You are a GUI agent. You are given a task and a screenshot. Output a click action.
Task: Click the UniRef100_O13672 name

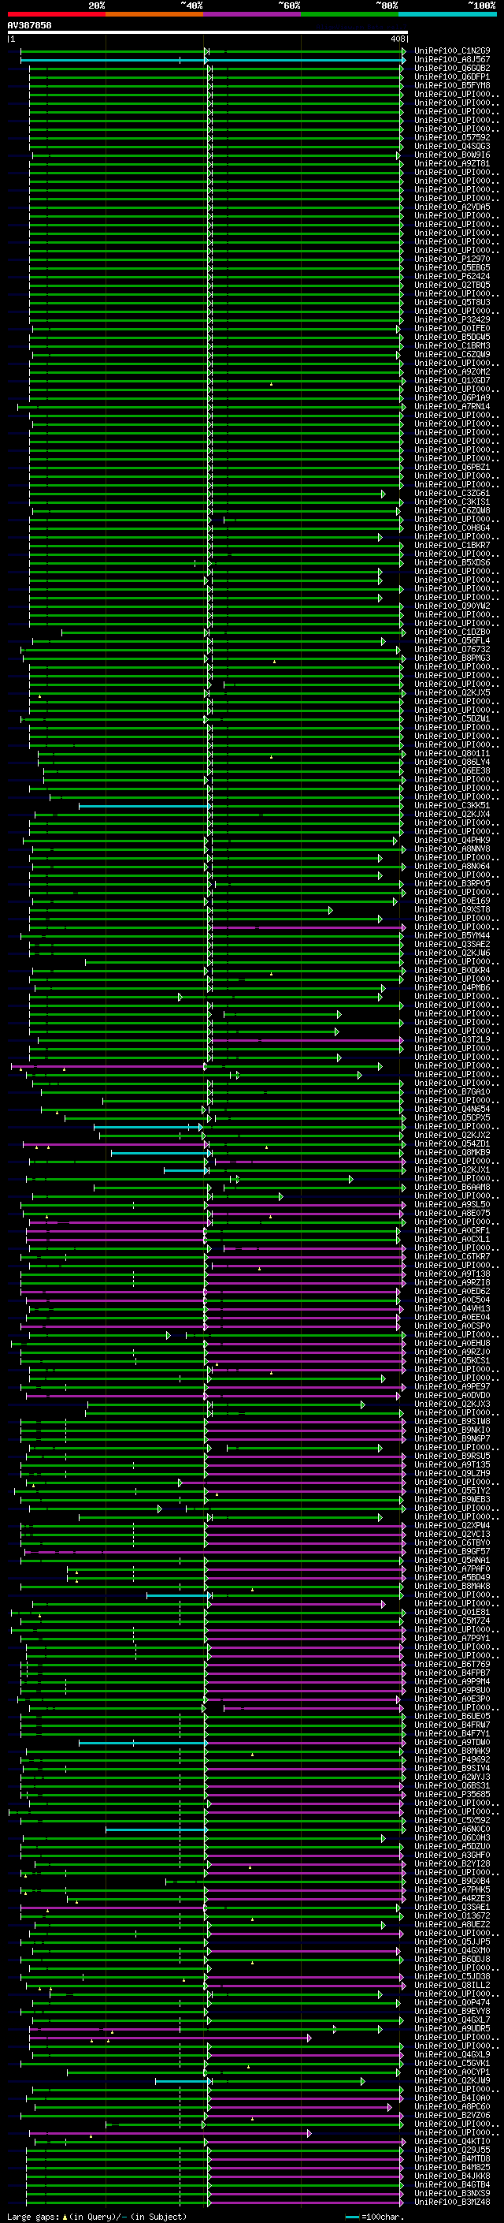click(x=452, y=1915)
